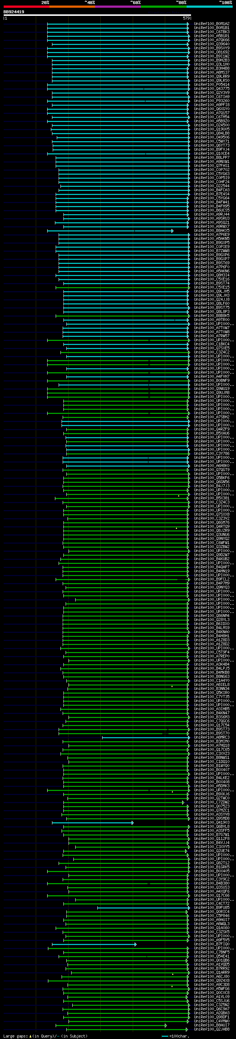Select the UniRef100_Q10CE4 label
The width and height of the screenshot is (236, 1039).
tap(212, 154)
